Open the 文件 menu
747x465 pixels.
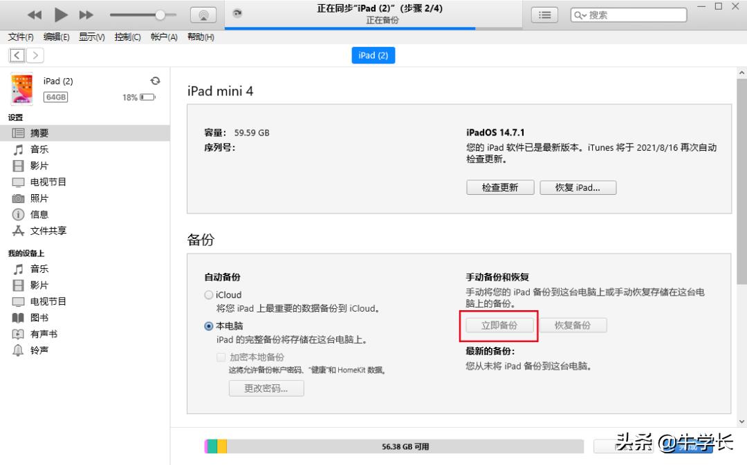click(x=19, y=37)
